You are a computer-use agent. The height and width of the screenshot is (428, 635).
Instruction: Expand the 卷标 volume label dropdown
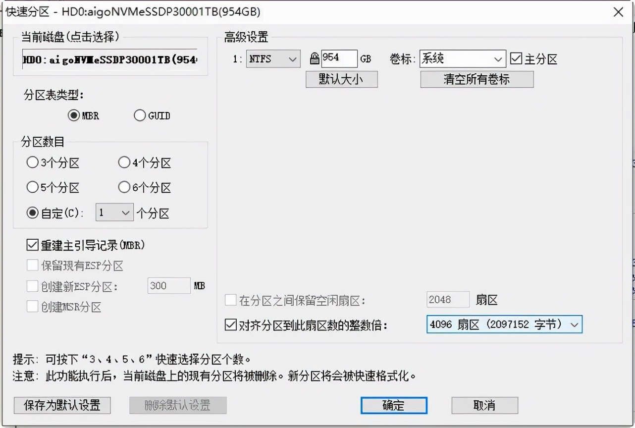point(498,58)
